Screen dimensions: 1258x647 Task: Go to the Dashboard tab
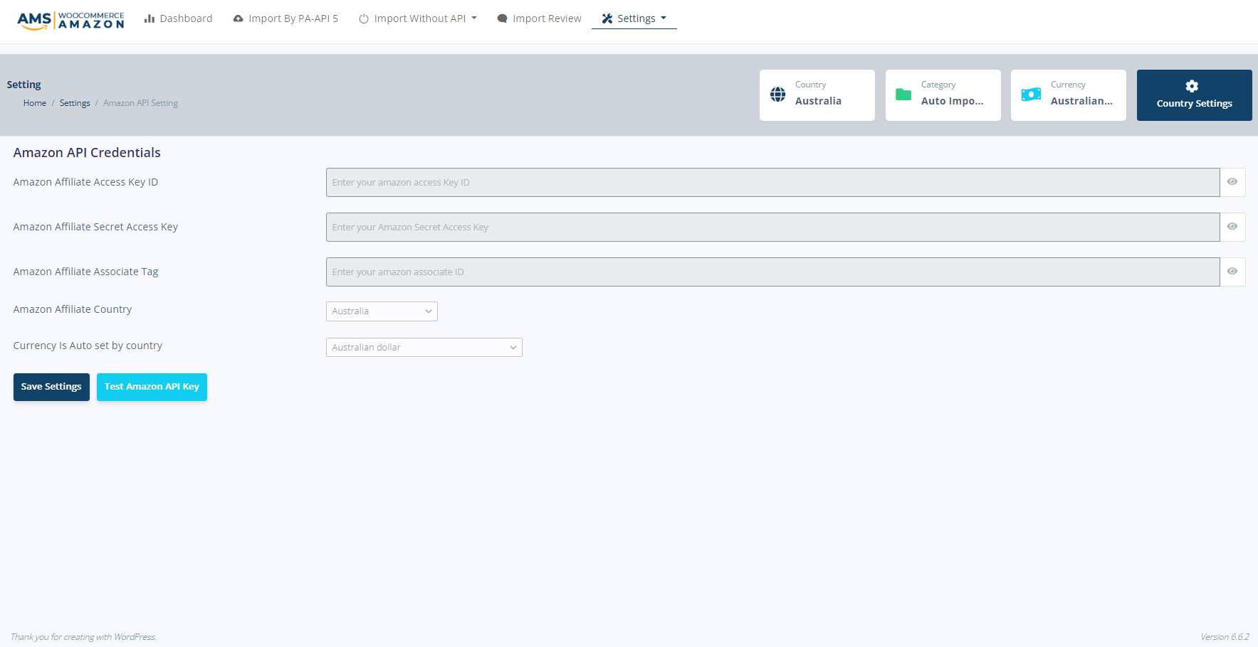click(x=178, y=18)
